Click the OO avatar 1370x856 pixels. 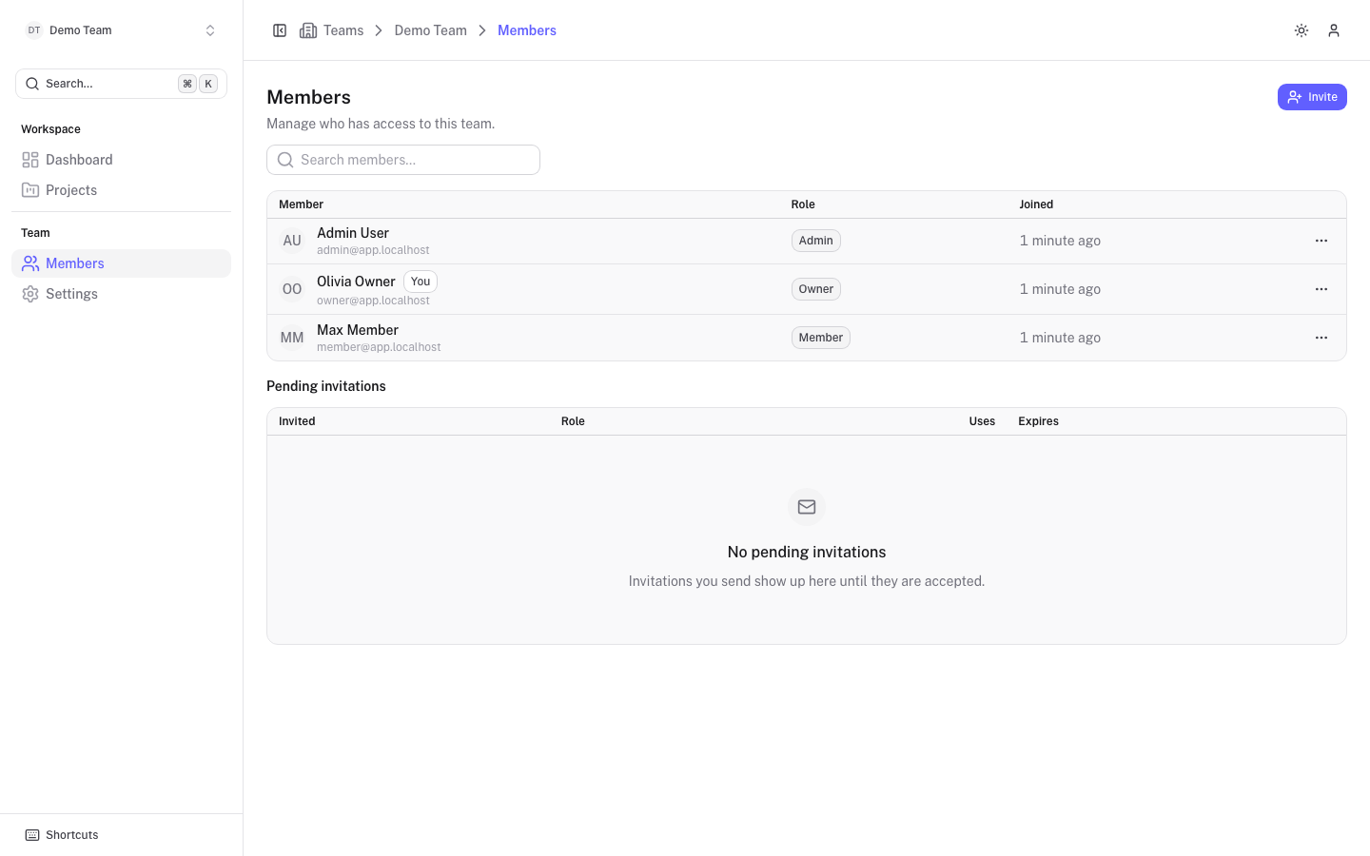point(292,289)
